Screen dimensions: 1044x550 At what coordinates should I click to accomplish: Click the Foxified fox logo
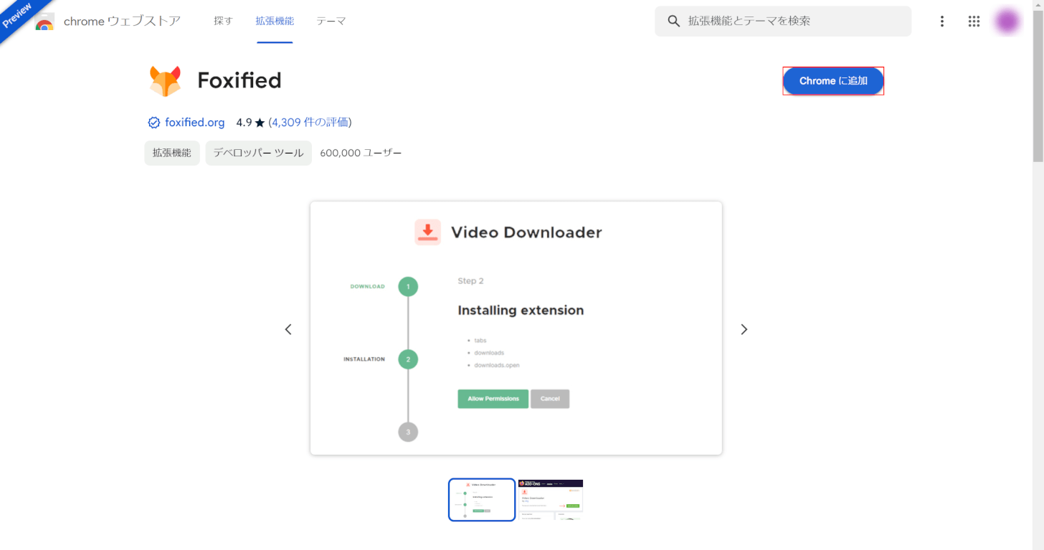click(165, 81)
